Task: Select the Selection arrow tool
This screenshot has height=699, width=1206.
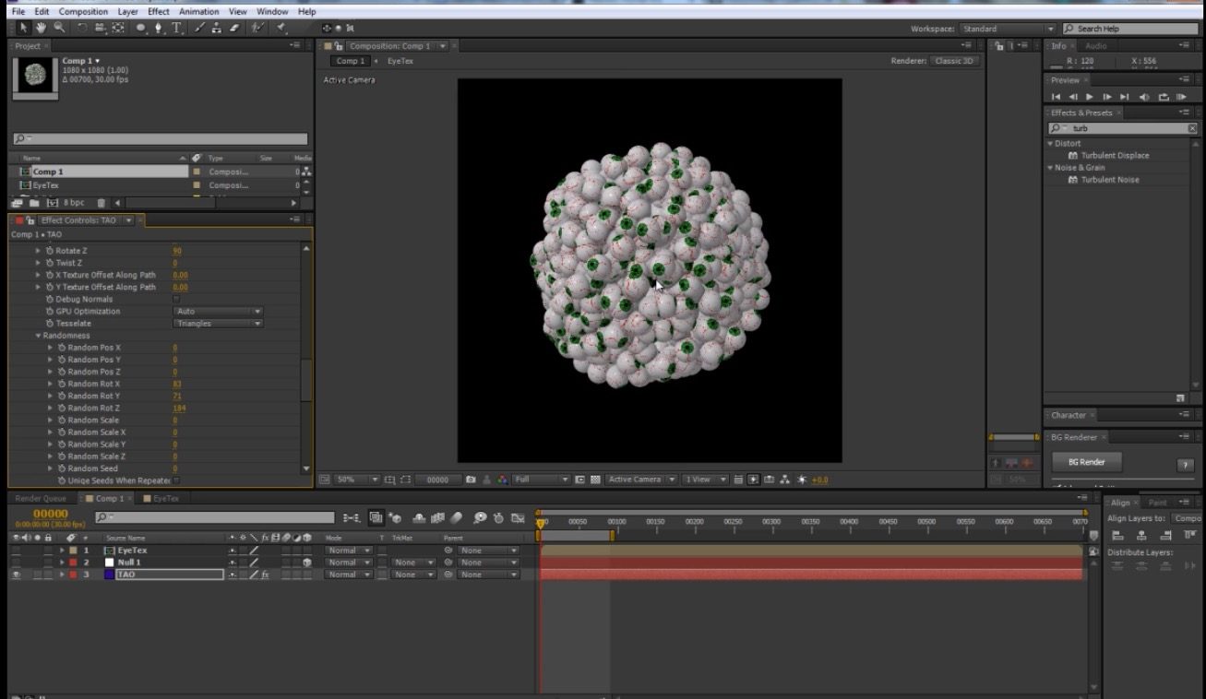Action: point(24,28)
